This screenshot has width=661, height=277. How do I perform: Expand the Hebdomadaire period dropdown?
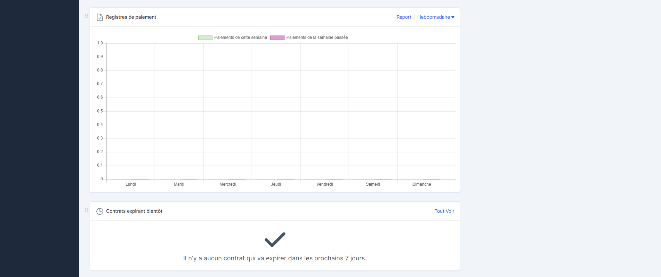(436, 17)
